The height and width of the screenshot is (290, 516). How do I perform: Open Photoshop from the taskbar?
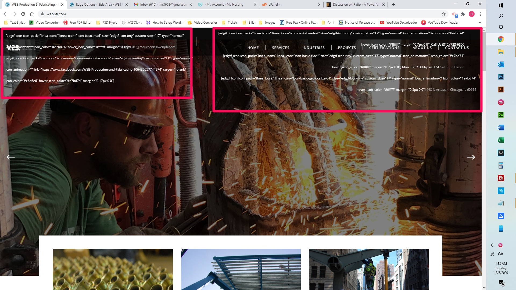501,77
